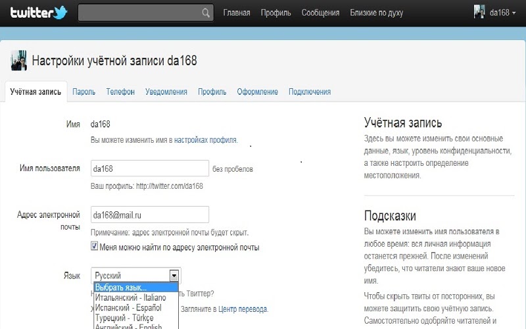The height and width of the screenshot is (329, 526).
Task: Toggle Меня можно найти по адресу checkbox
Action: (x=94, y=246)
